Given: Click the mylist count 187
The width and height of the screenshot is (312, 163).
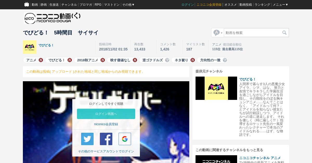Looking at the screenshot, I should coord(189,49).
